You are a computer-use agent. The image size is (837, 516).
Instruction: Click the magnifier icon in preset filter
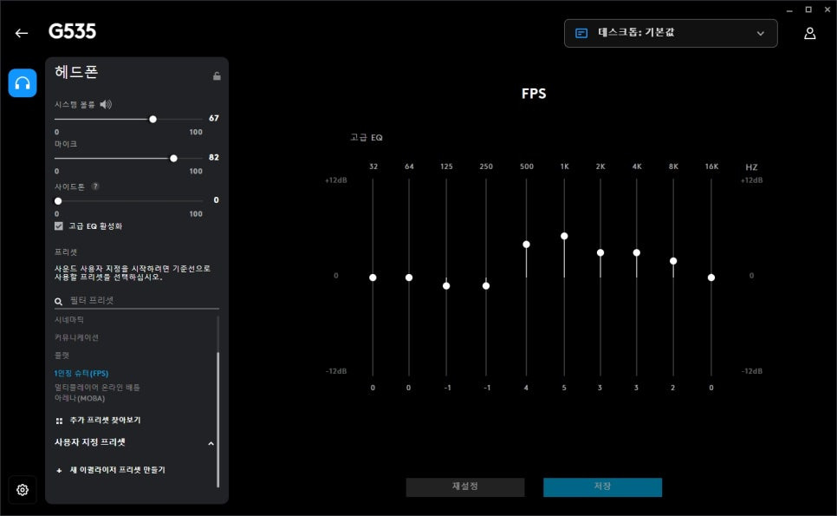[x=59, y=301]
